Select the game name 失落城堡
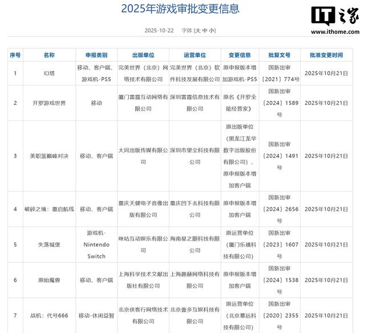Image resolution: width=365 pixels, height=333 pixels. [x=49, y=245]
